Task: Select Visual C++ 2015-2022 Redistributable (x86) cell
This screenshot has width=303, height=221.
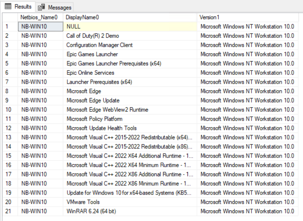Action: 130,147
